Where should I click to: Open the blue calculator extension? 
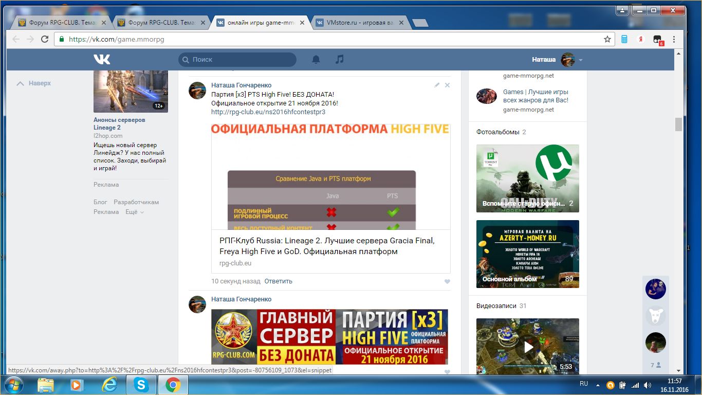[x=625, y=39]
